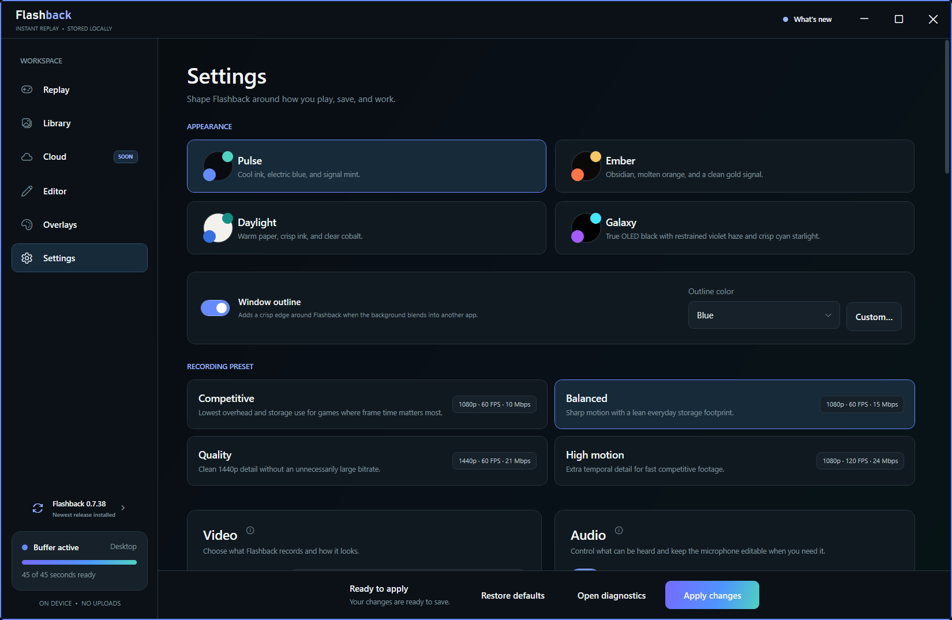Click the vertical scrollbar on the right
This screenshot has height=620, width=952.
(x=947, y=107)
